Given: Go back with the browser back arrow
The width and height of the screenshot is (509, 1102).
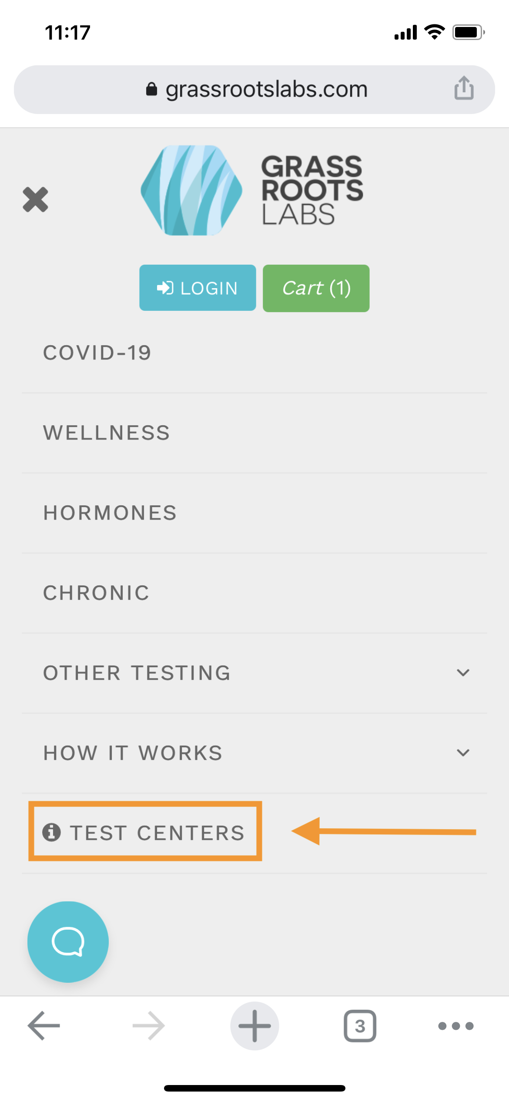Looking at the screenshot, I should tap(44, 1025).
